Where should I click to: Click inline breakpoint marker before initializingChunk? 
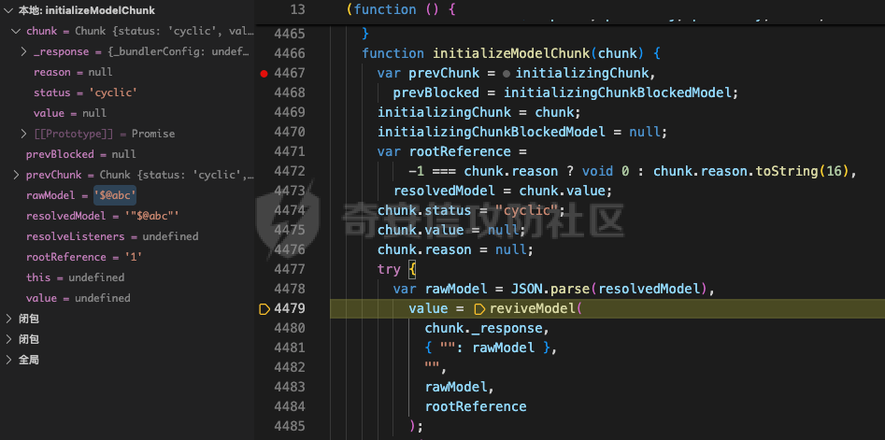point(507,73)
